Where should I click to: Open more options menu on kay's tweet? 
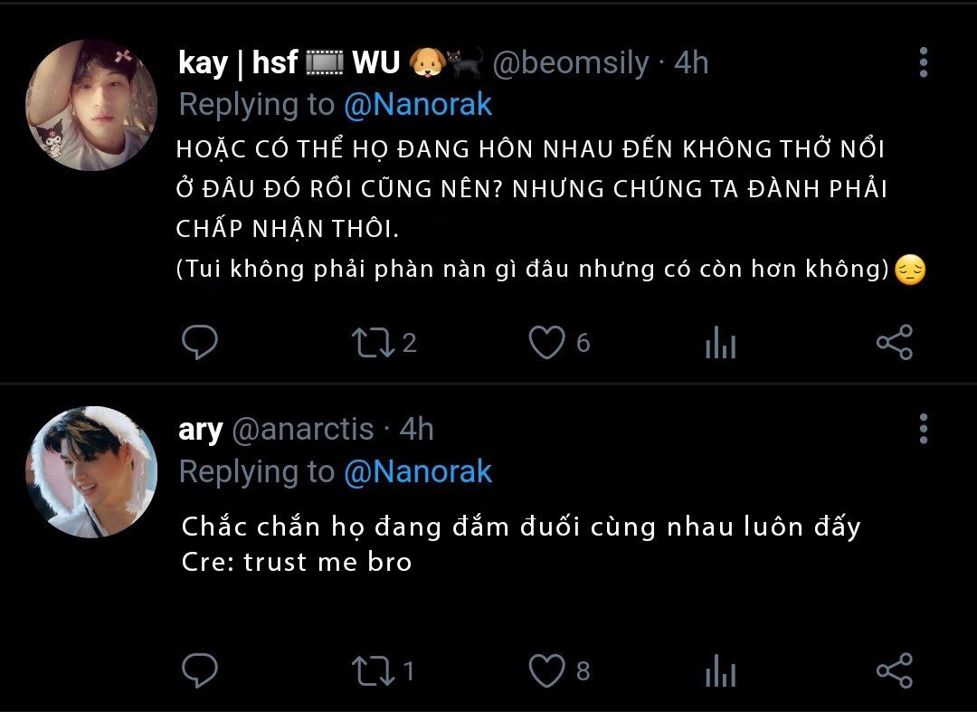924,62
